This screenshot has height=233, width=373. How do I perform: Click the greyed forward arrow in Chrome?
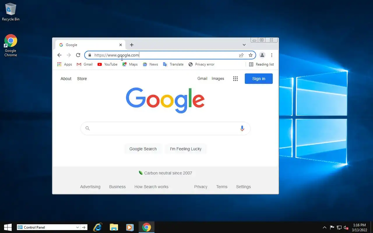pyautogui.click(x=69, y=55)
